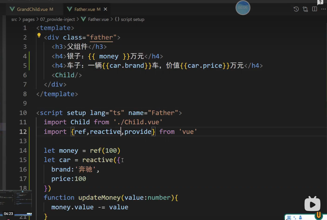The width and height of the screenshot is (327, 220).
Task: Open the 07_provide-inject breadcrumb dropdown
Action: click(x=57, y=19)
